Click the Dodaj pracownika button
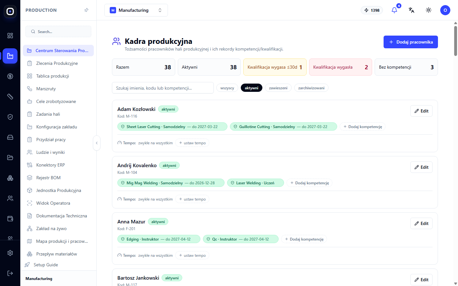Viewport: 458px width, 286px height. coord(411,42)
